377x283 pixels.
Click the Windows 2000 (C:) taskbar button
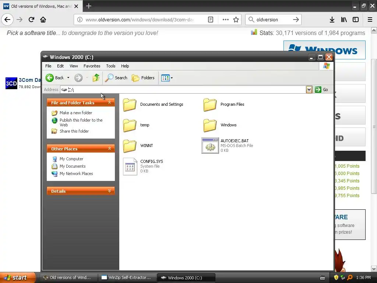pyautogui.click(x=186, y=278)
